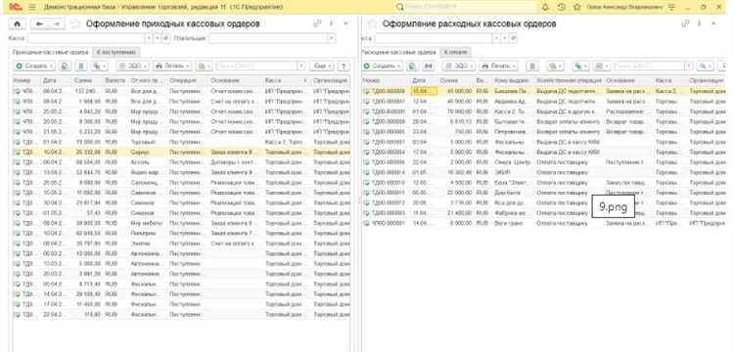Click Выдача ДС в другую кассу cell

pos(569,112)
